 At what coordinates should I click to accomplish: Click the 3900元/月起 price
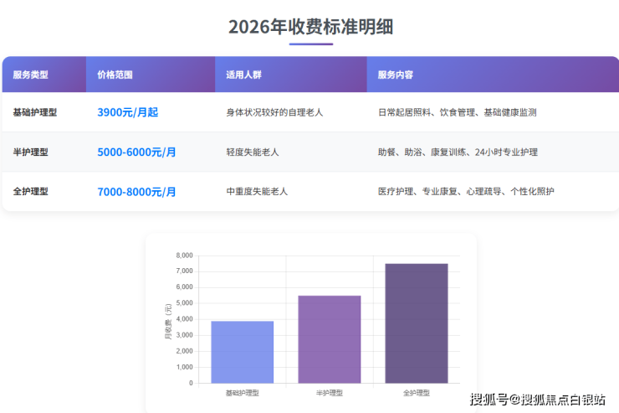point(127,111)
